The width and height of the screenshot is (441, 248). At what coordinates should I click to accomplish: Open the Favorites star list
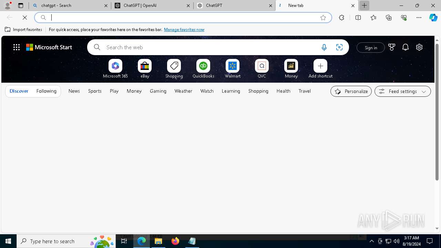pyautogui.click(x=373, y=18)
